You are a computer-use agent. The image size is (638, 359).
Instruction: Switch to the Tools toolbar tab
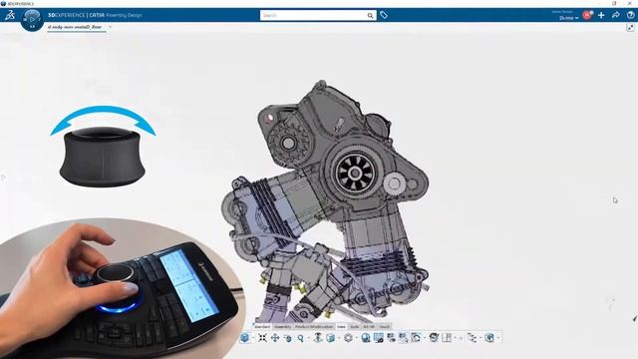click(x=355, y=326)
